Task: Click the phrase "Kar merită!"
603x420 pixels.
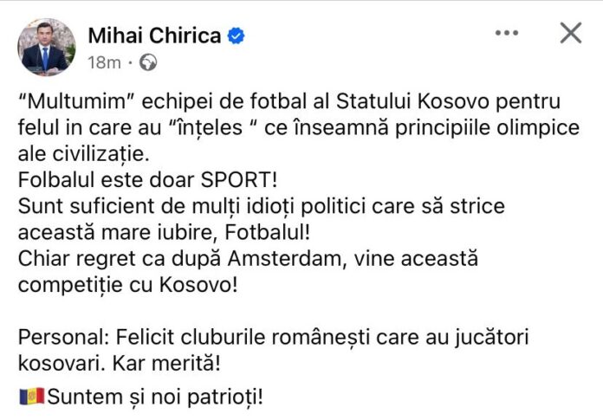Action: click(166, 363)
